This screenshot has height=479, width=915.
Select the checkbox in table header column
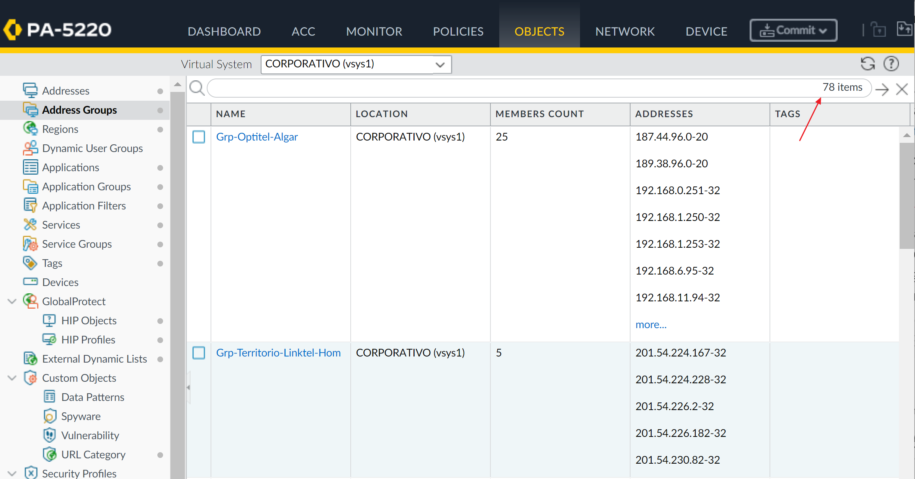coord(199,114)
